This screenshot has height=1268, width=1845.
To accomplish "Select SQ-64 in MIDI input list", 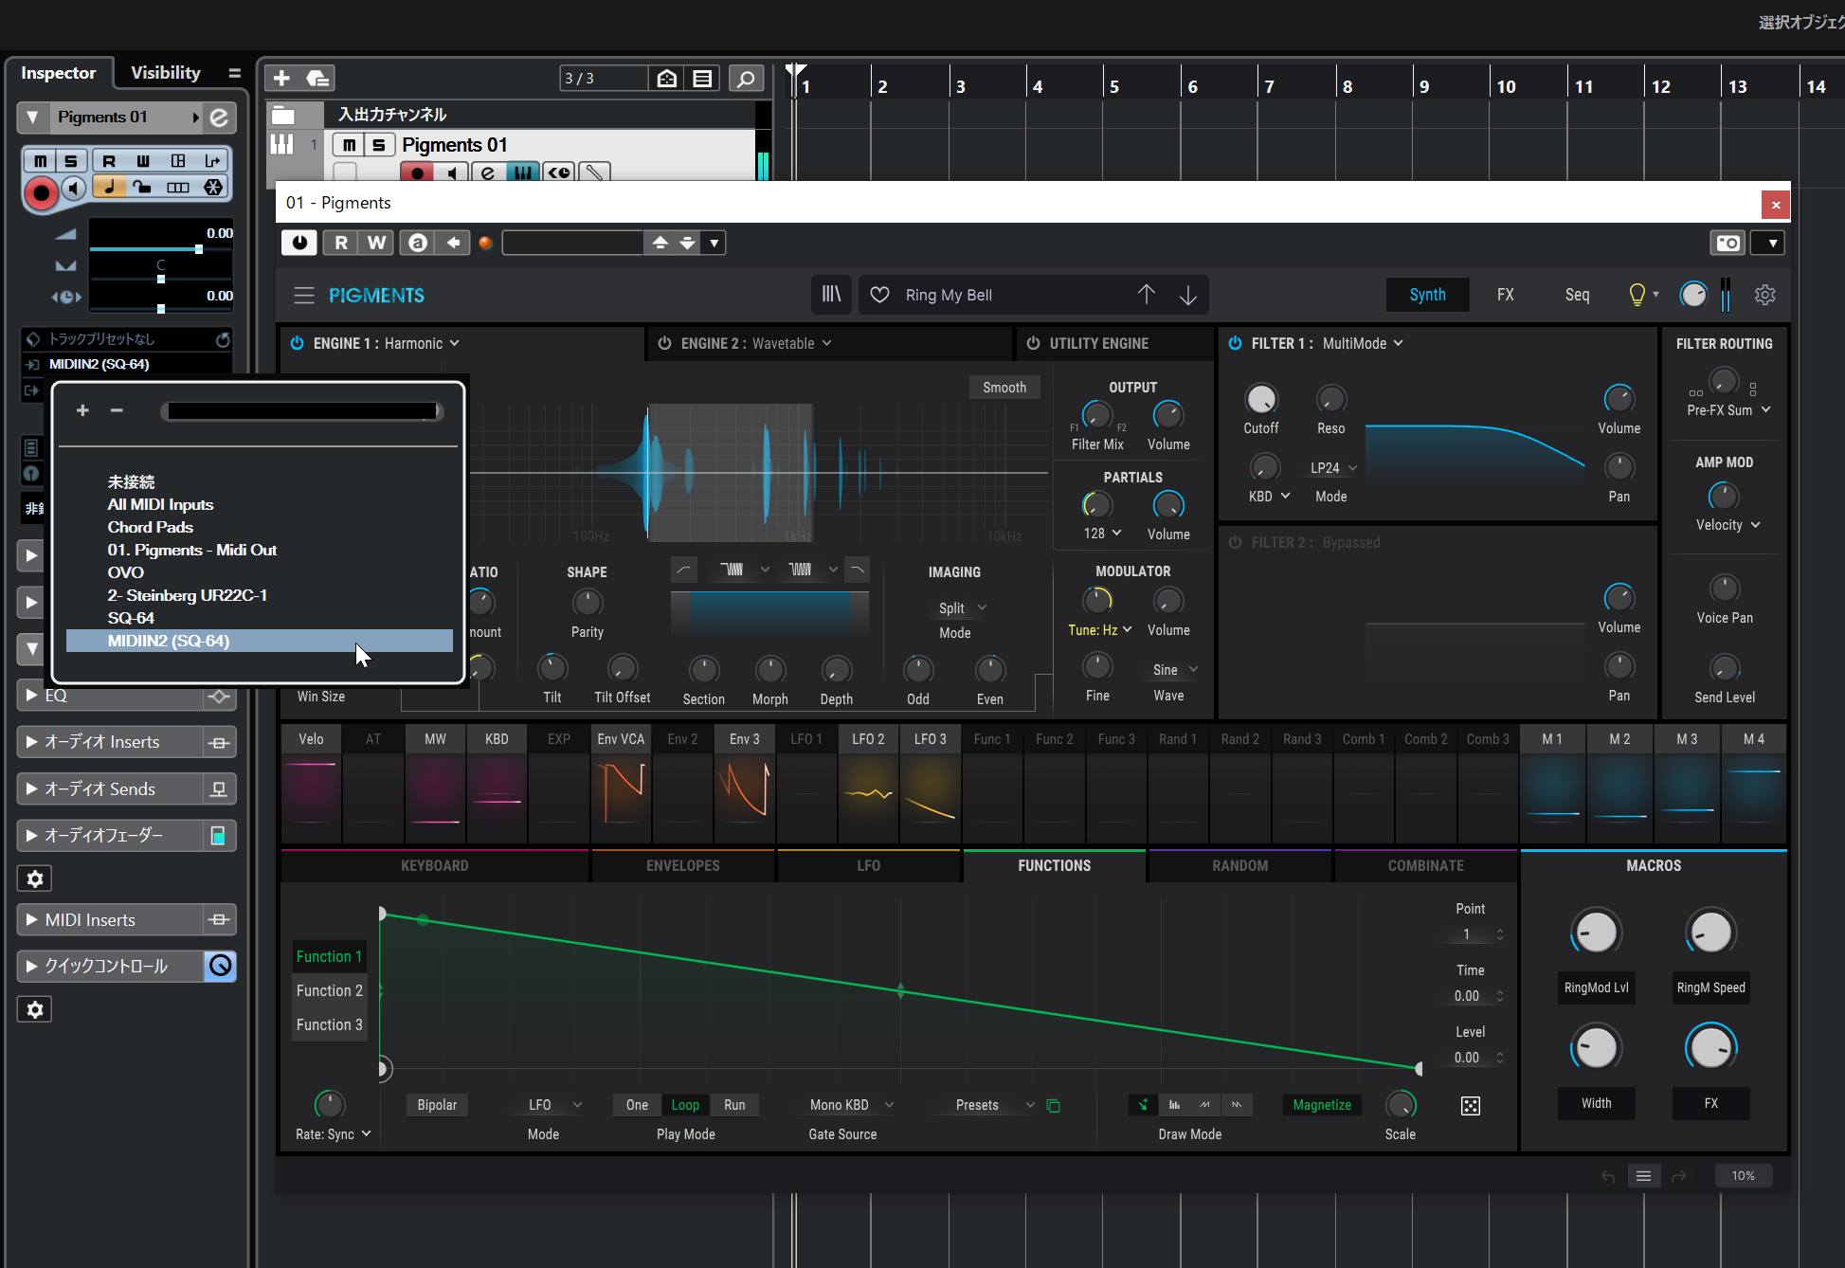I will tap(131, 618).
